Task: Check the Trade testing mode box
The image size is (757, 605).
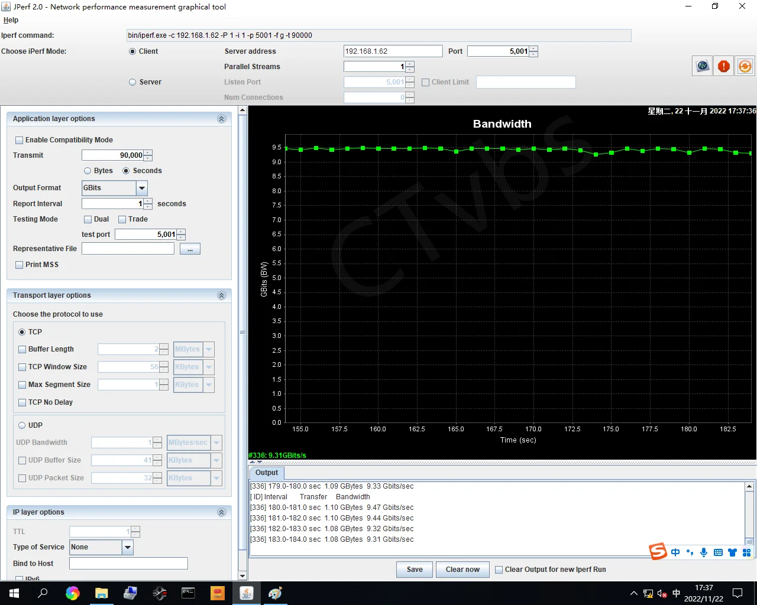Action: point(122,219)
